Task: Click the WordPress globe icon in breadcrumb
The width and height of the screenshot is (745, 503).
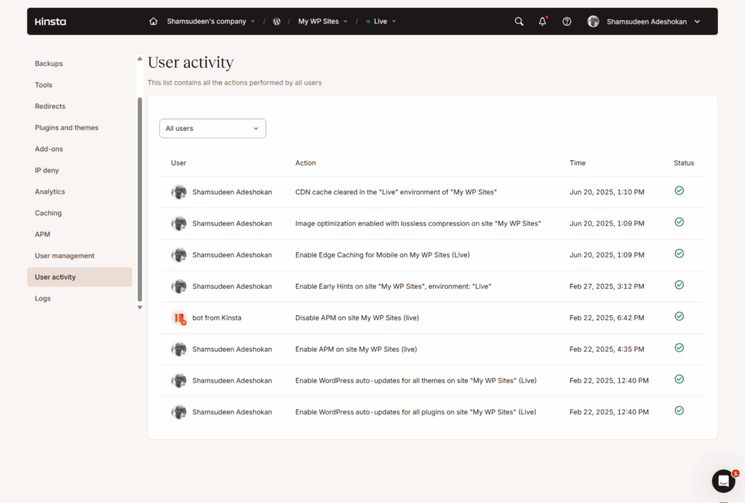Action: [x=276, y=21]
